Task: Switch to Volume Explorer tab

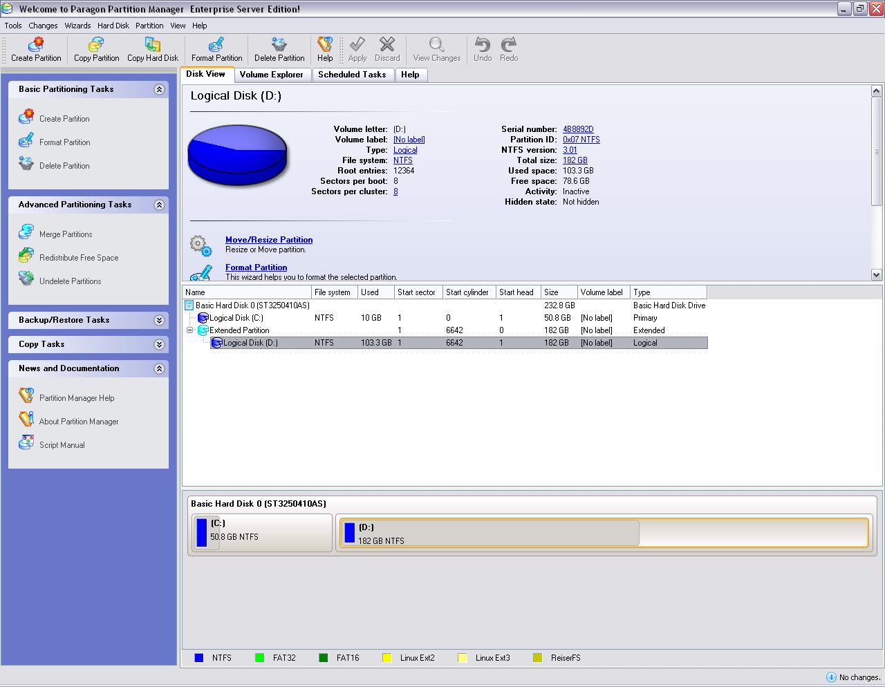Action: [271, 75]
